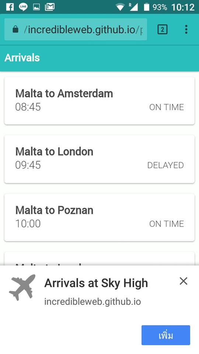Viewport: 199px width, 354px height.
Task: Open the Chrome three-dot overflow menu
Action: point(186,29)
